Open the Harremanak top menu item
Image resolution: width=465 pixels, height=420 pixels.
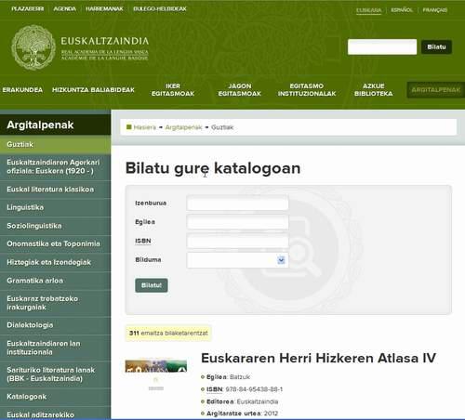tap(104, 9)
